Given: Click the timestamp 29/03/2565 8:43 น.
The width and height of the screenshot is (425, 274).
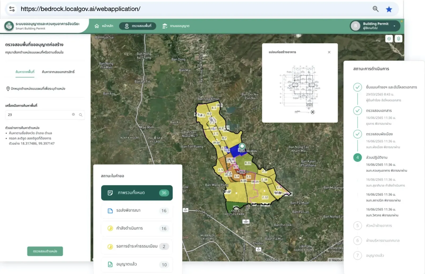Looking at the screenshot, I should [380, 94].
